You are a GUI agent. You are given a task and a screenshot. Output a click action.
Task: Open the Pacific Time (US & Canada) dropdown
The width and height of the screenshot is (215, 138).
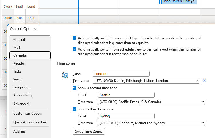151,102
